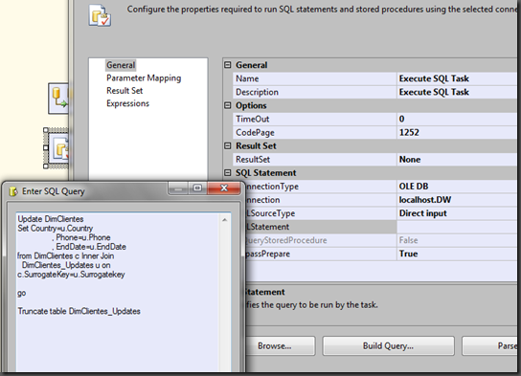Edit the TimeOut value 0
The height and width of the screenshot is (376, 521).
(457, 120)
